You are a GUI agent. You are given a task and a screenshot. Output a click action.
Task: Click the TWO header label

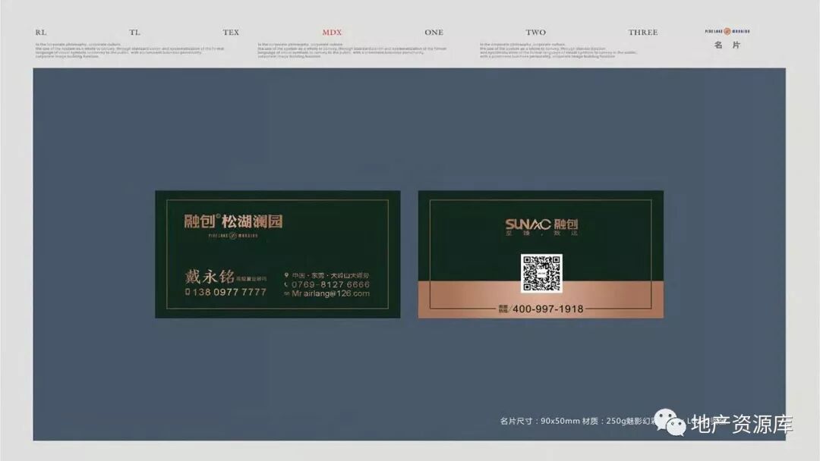(x=535, y=33)
